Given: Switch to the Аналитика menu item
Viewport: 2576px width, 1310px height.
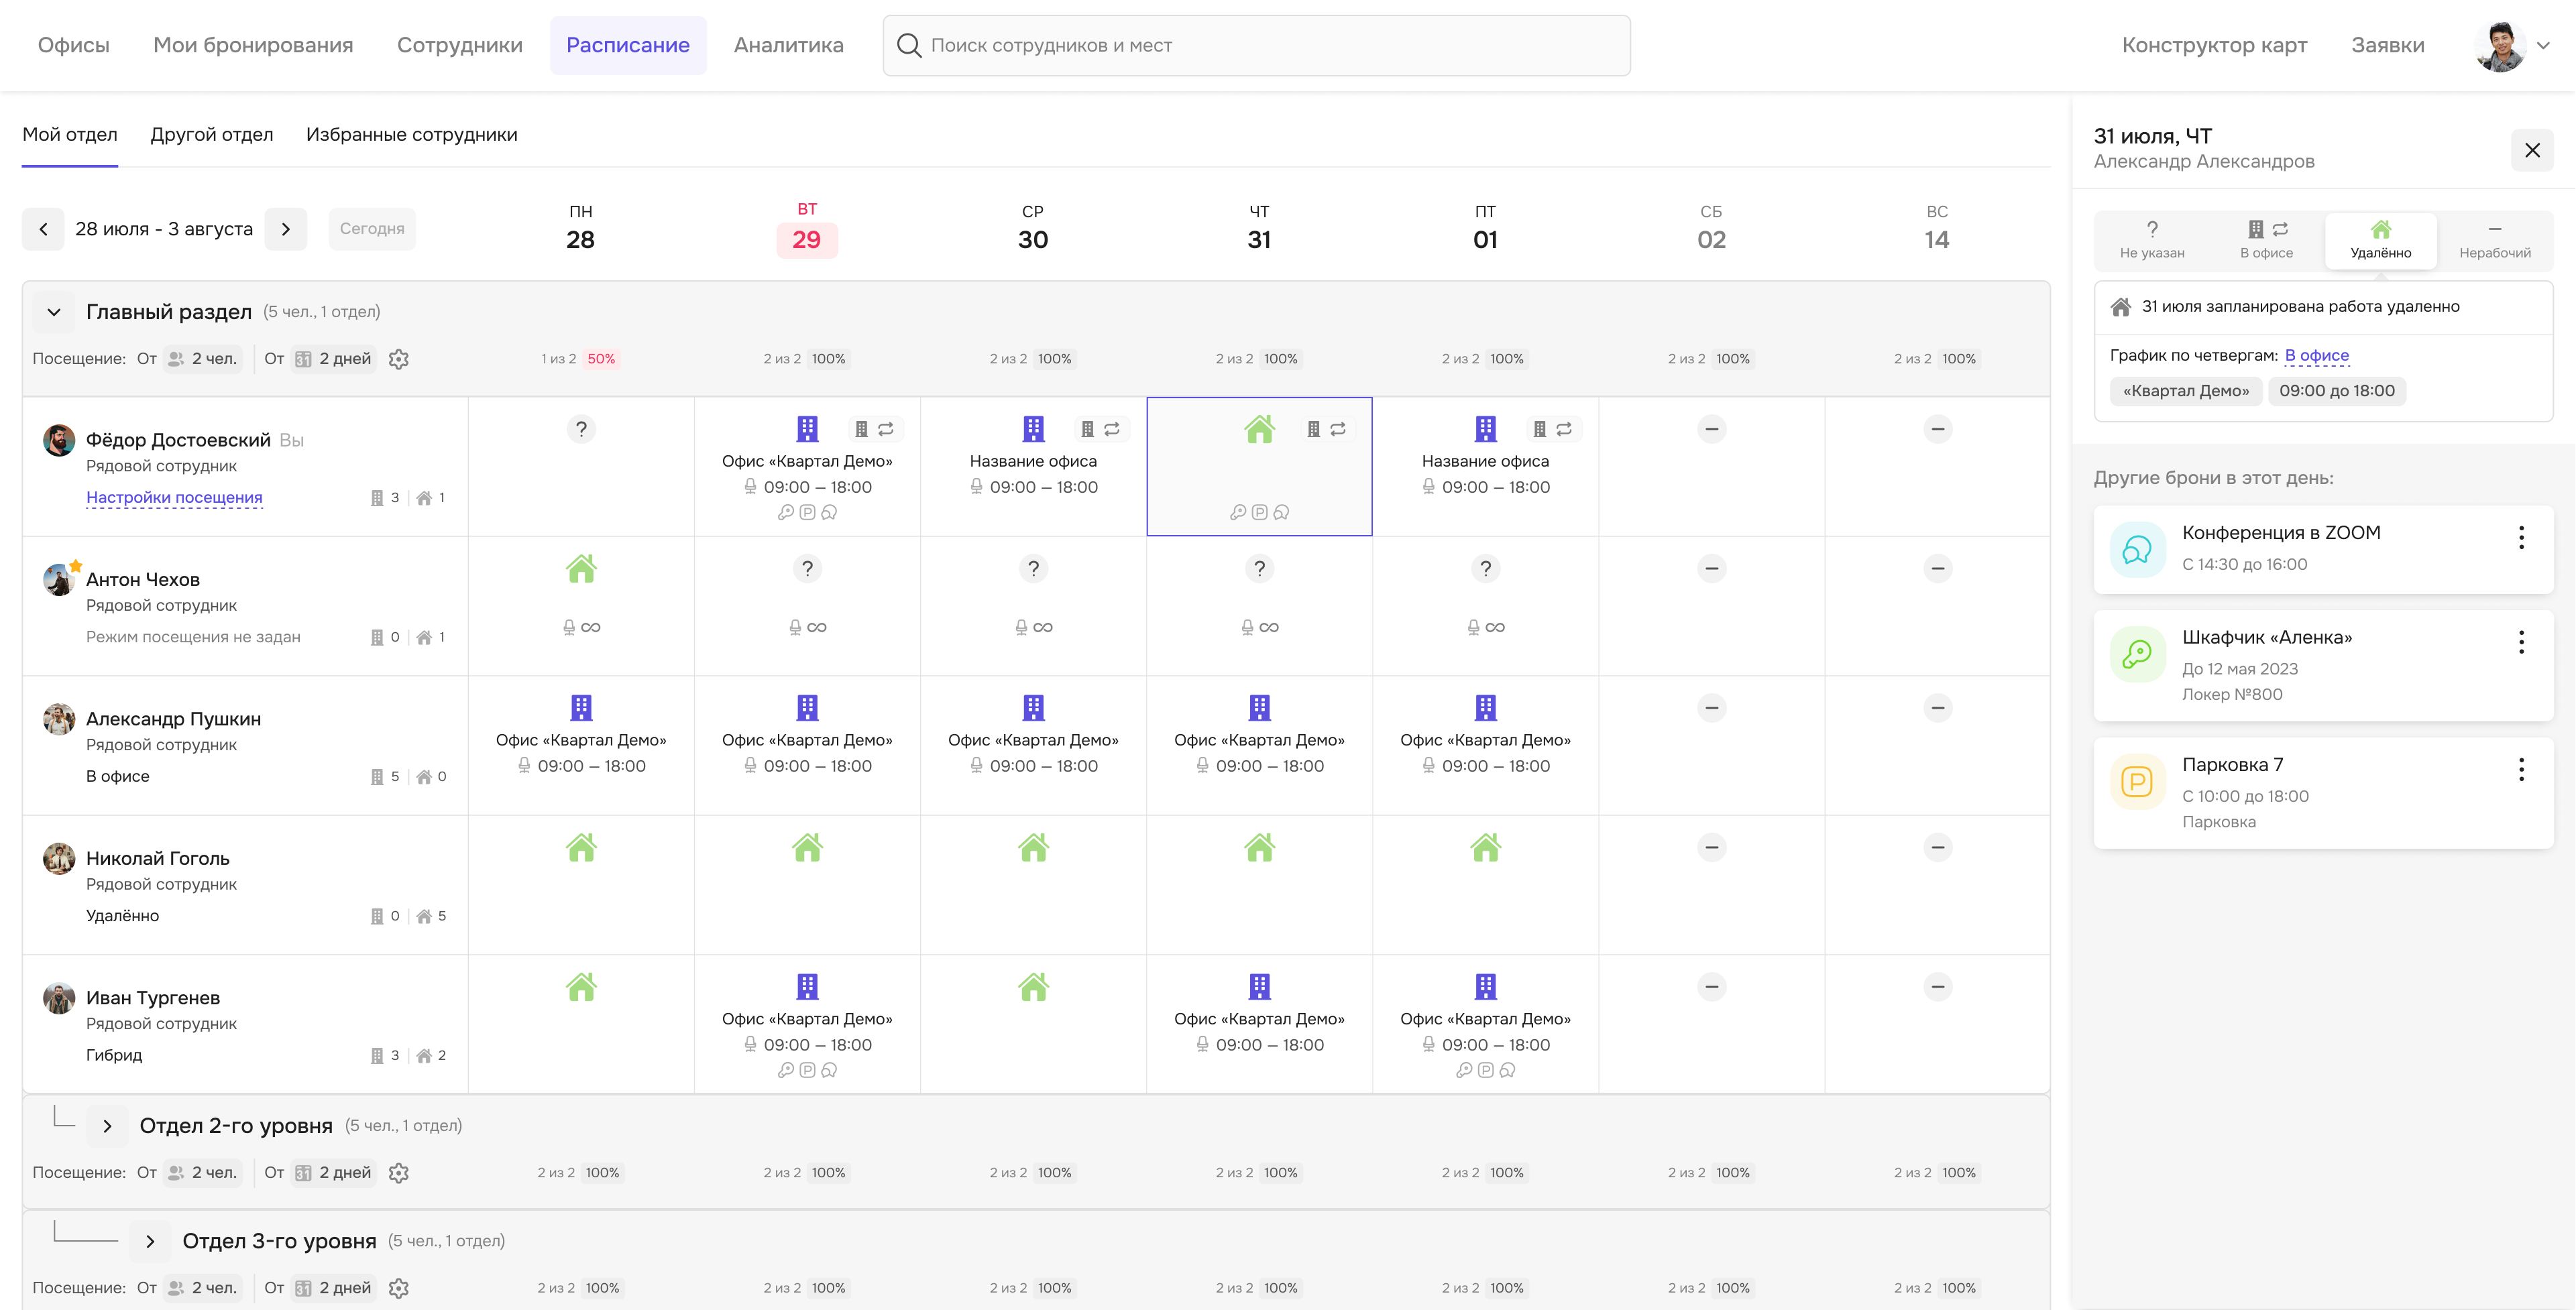Looking at the screenshot, I should pos(788,45).
